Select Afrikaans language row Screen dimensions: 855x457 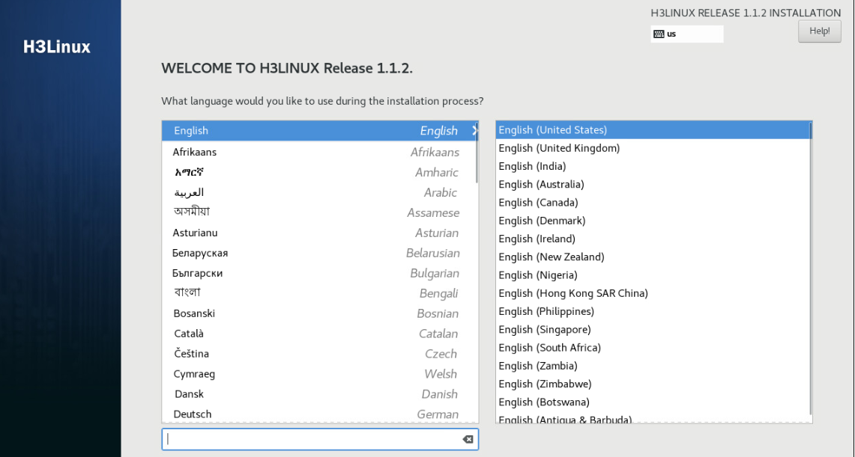pos(320,152)
